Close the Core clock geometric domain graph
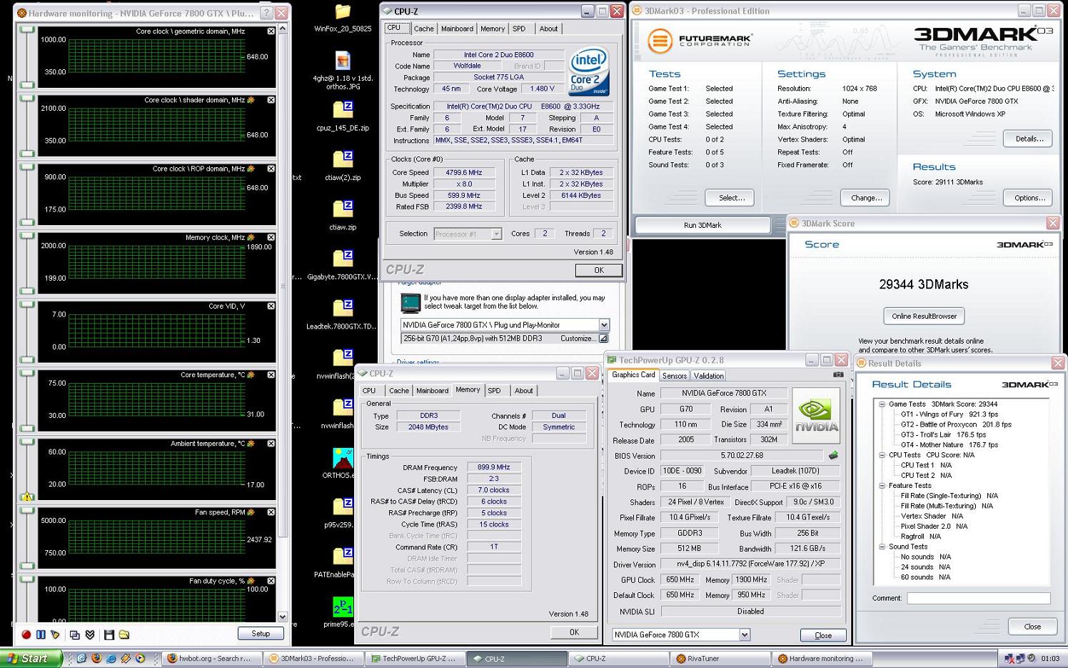 [x=271, y=31]
